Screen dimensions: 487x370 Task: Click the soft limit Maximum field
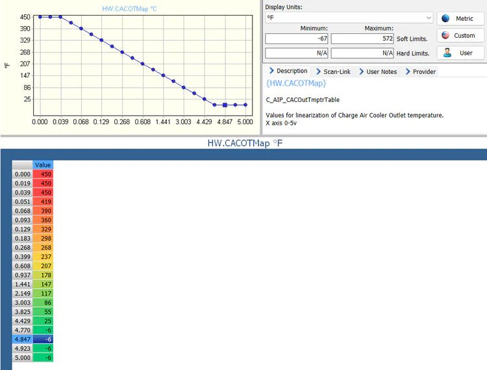[x=362, y=39]
